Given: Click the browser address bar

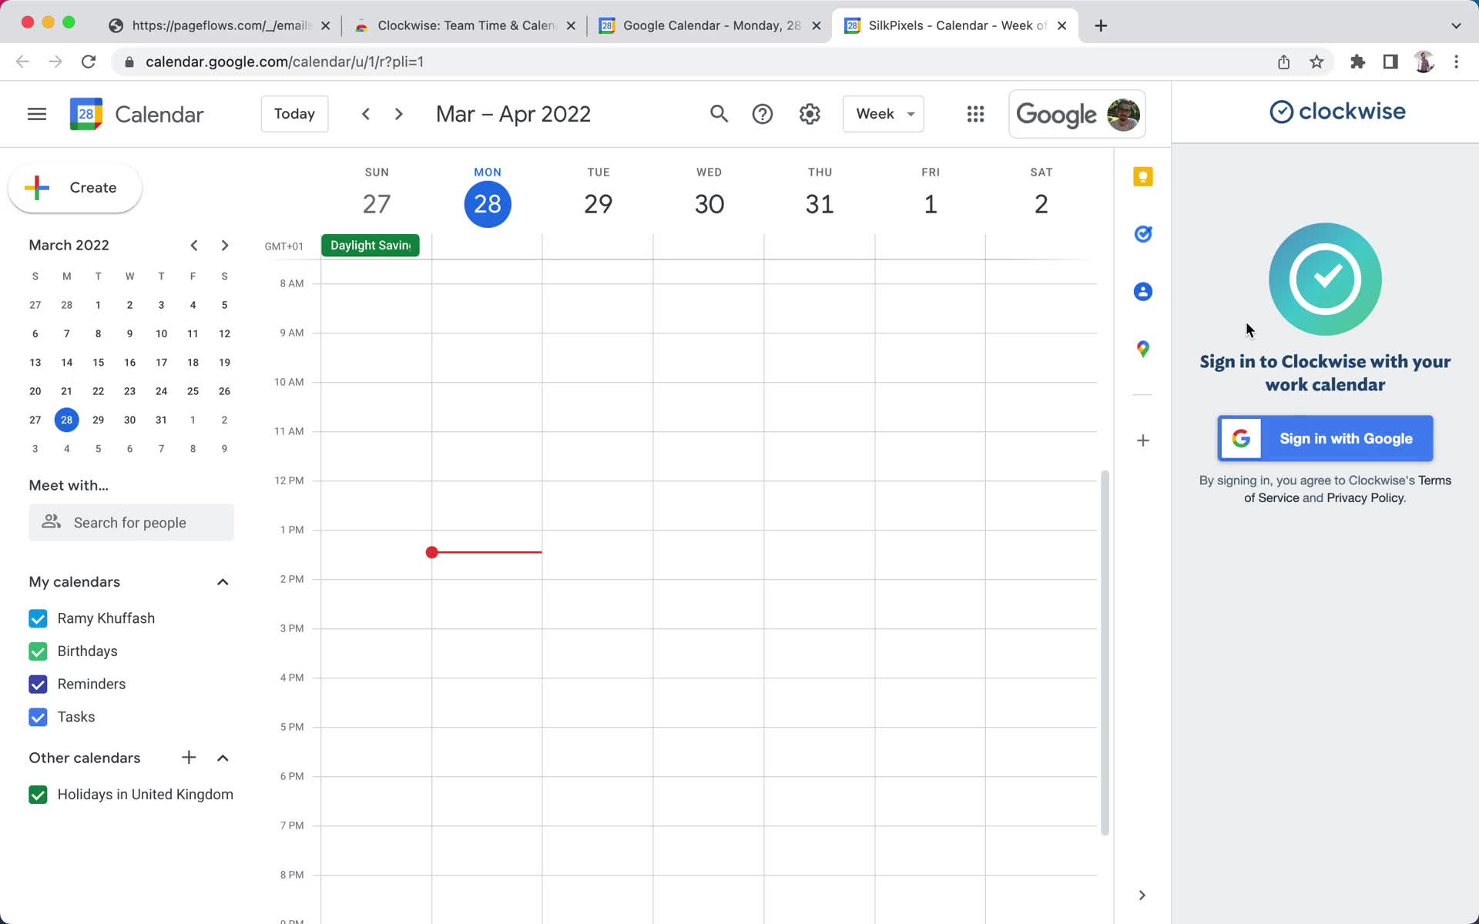Looking at the screenshot, I should [693, 62].
